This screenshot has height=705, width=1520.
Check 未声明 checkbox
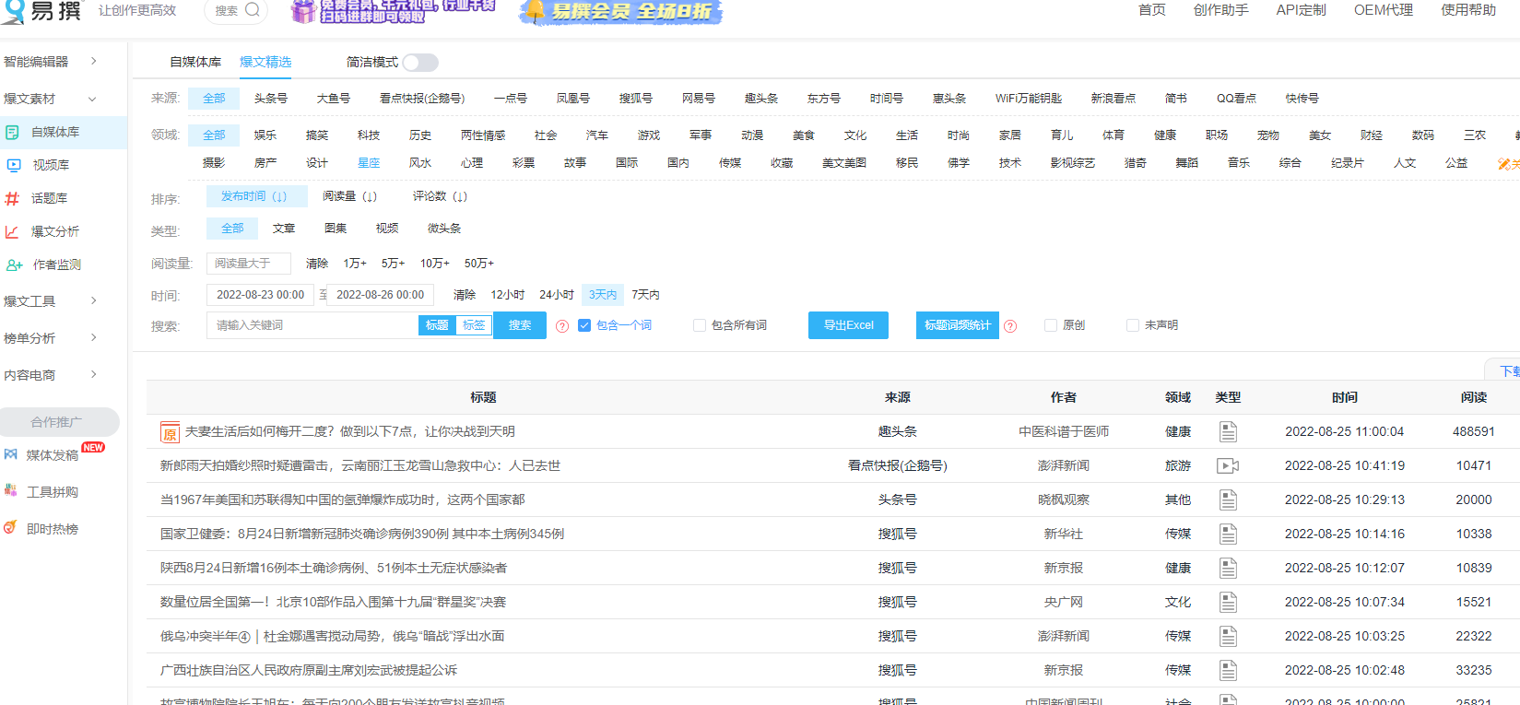point(1133,325)
